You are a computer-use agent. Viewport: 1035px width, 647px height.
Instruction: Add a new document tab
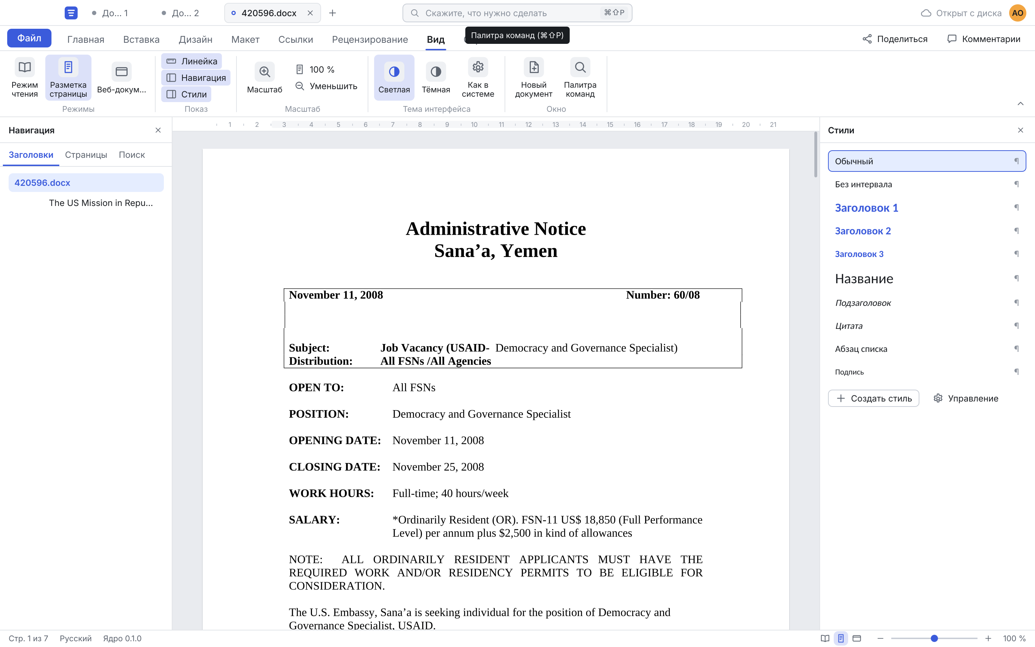[332, 13]
